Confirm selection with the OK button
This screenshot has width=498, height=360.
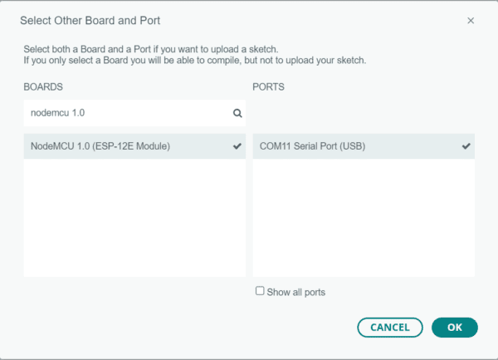[455, 328]
